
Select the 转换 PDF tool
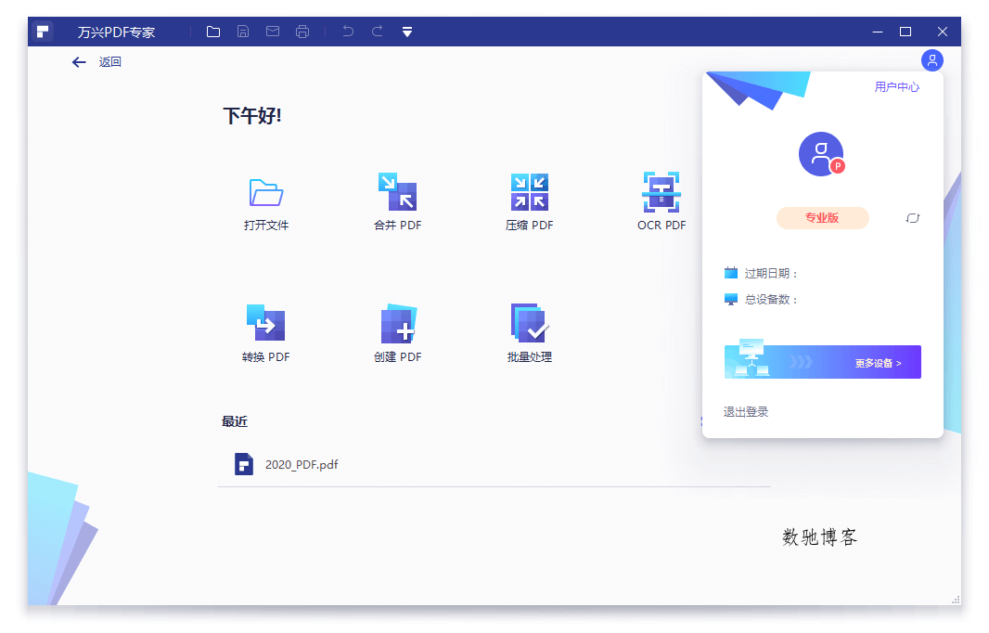pyautogui.click(x=265, y=333)
